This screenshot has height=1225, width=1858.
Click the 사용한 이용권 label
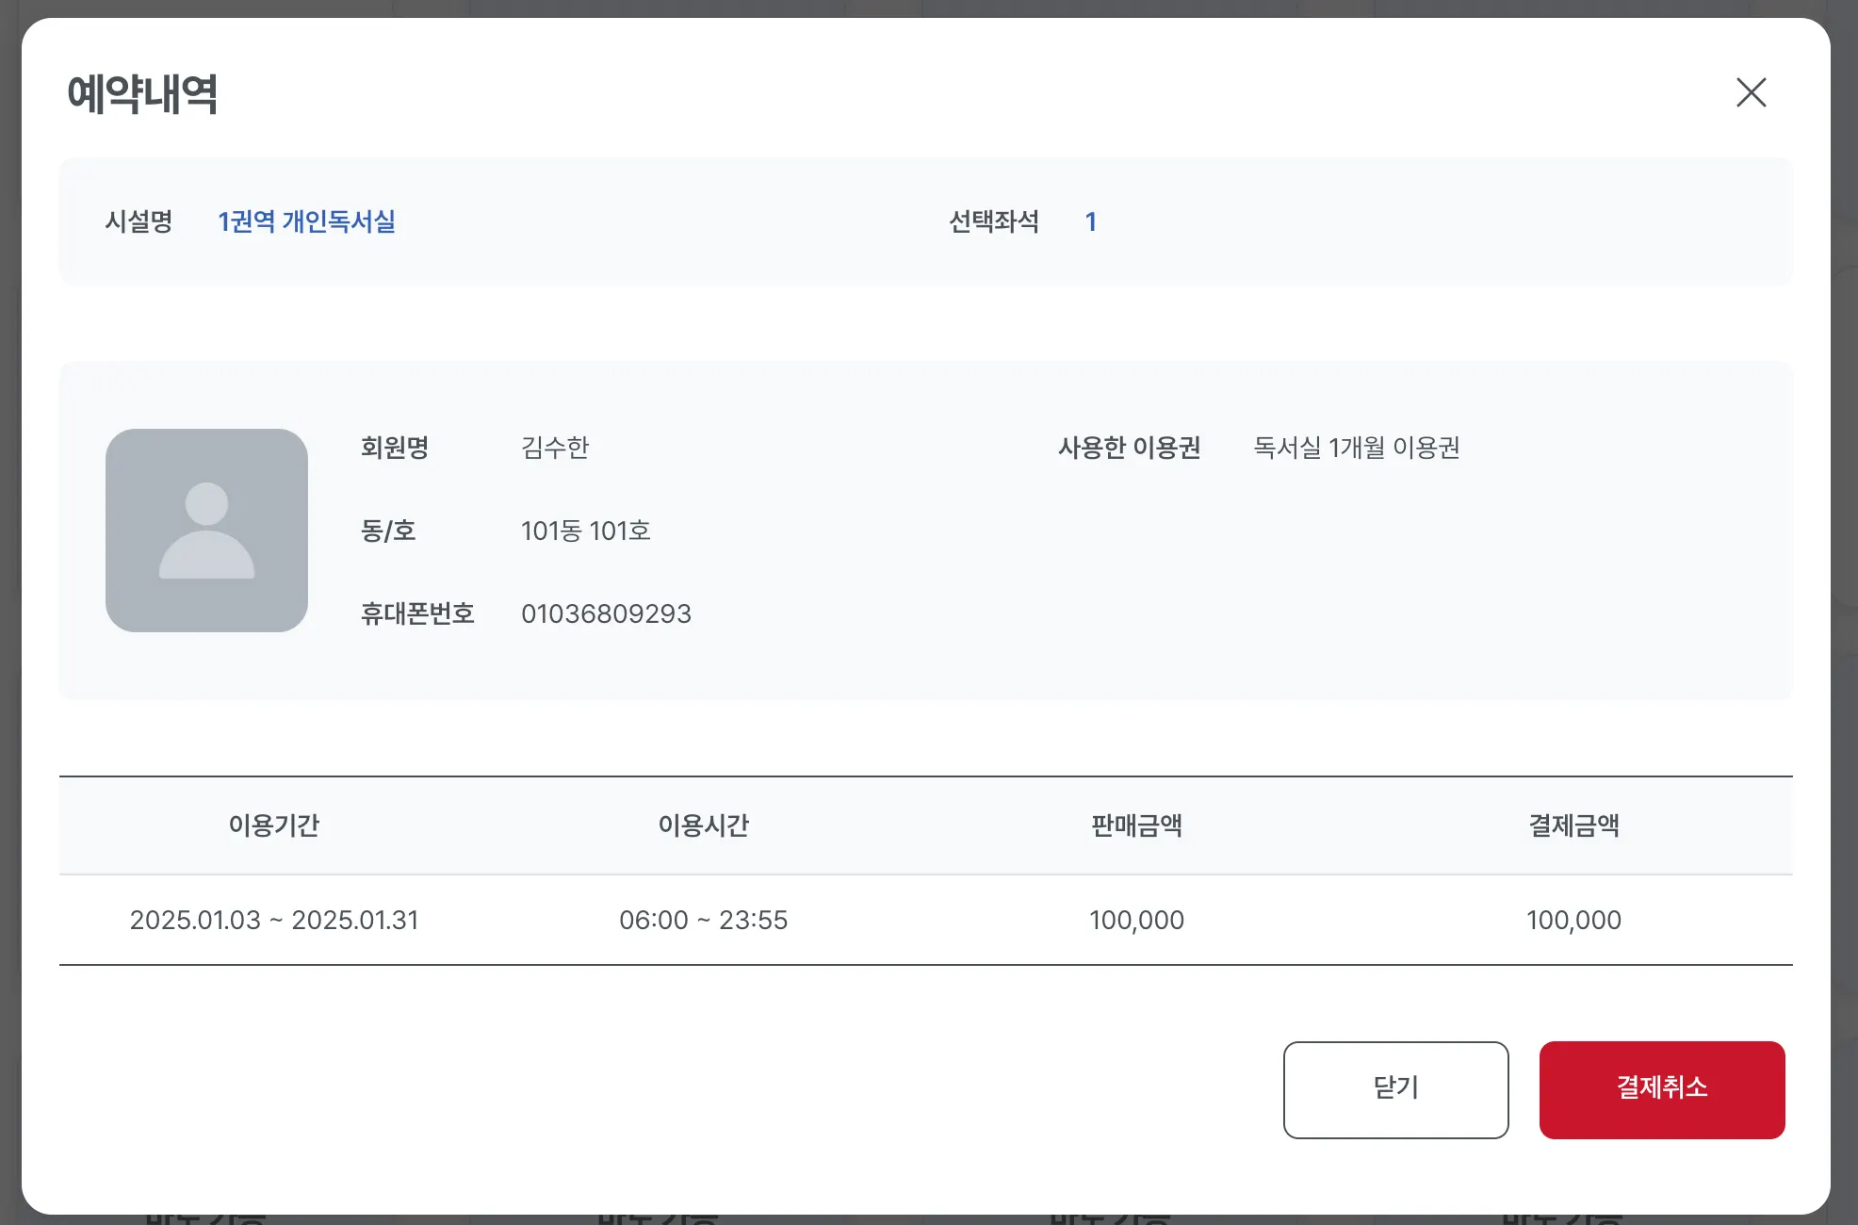[1129, 447]
